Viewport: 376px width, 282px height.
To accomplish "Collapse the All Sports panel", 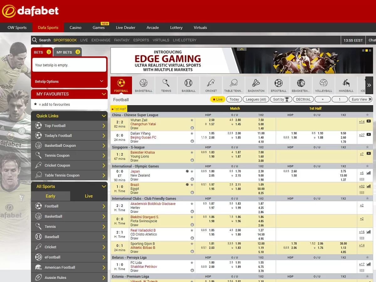I will click(104, 187).
